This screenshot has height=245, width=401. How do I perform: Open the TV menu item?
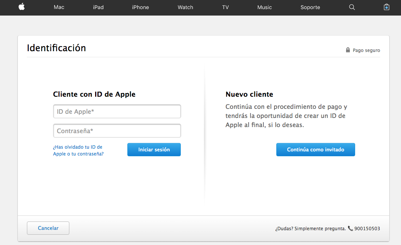point(226,7)
